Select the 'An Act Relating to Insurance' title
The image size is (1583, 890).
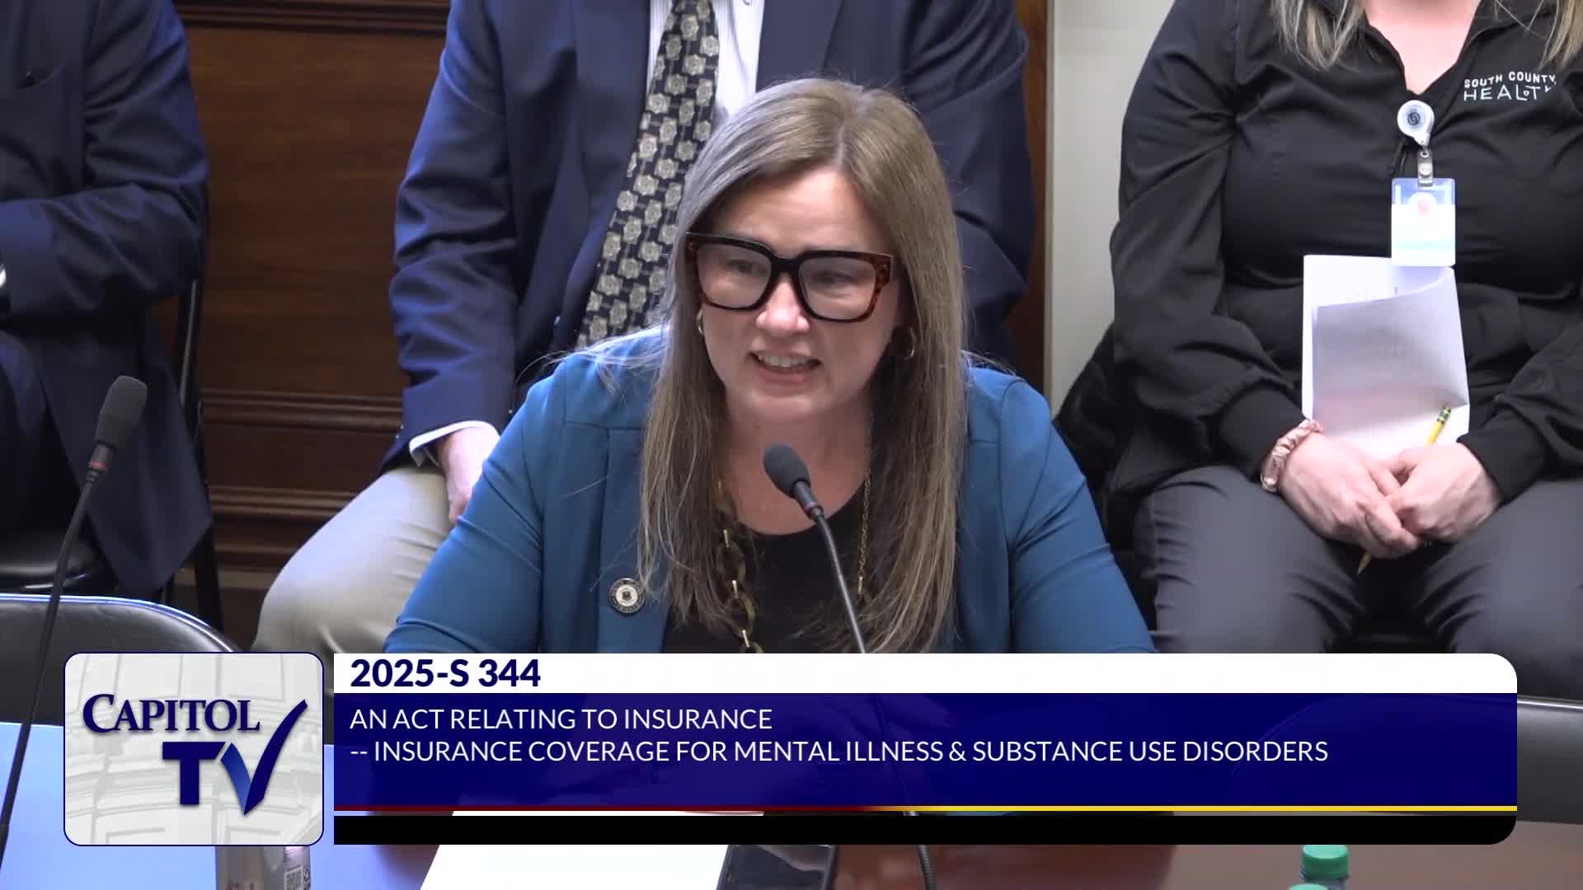[561, 719]
